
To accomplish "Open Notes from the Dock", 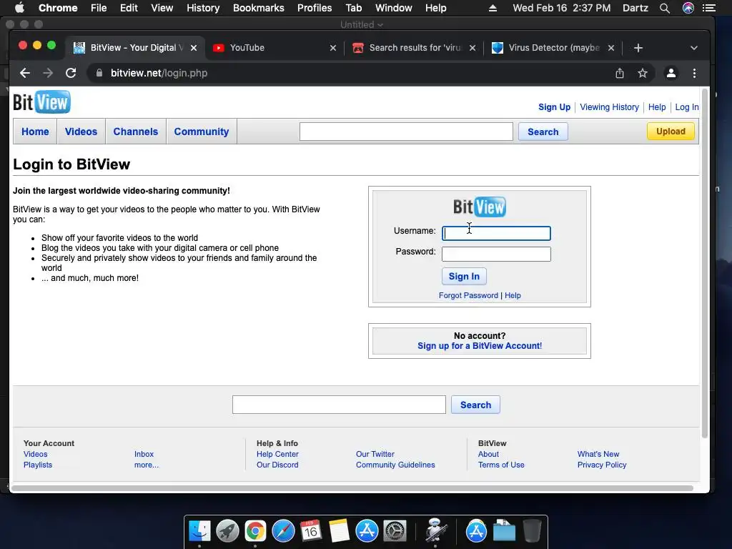I will tap(339, 531).
